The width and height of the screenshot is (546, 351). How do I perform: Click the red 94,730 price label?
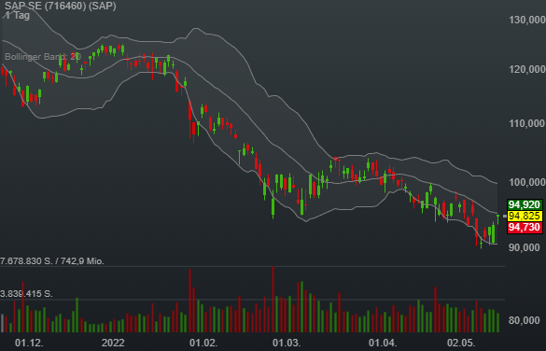(525, 228)
